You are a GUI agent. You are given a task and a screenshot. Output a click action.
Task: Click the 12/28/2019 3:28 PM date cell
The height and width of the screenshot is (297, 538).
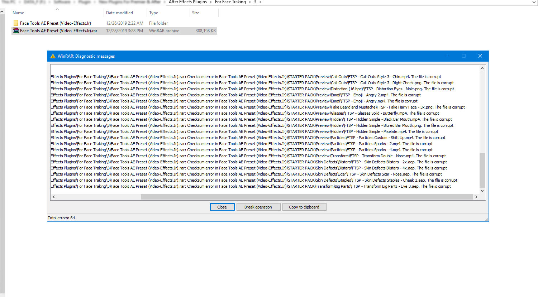124,31
